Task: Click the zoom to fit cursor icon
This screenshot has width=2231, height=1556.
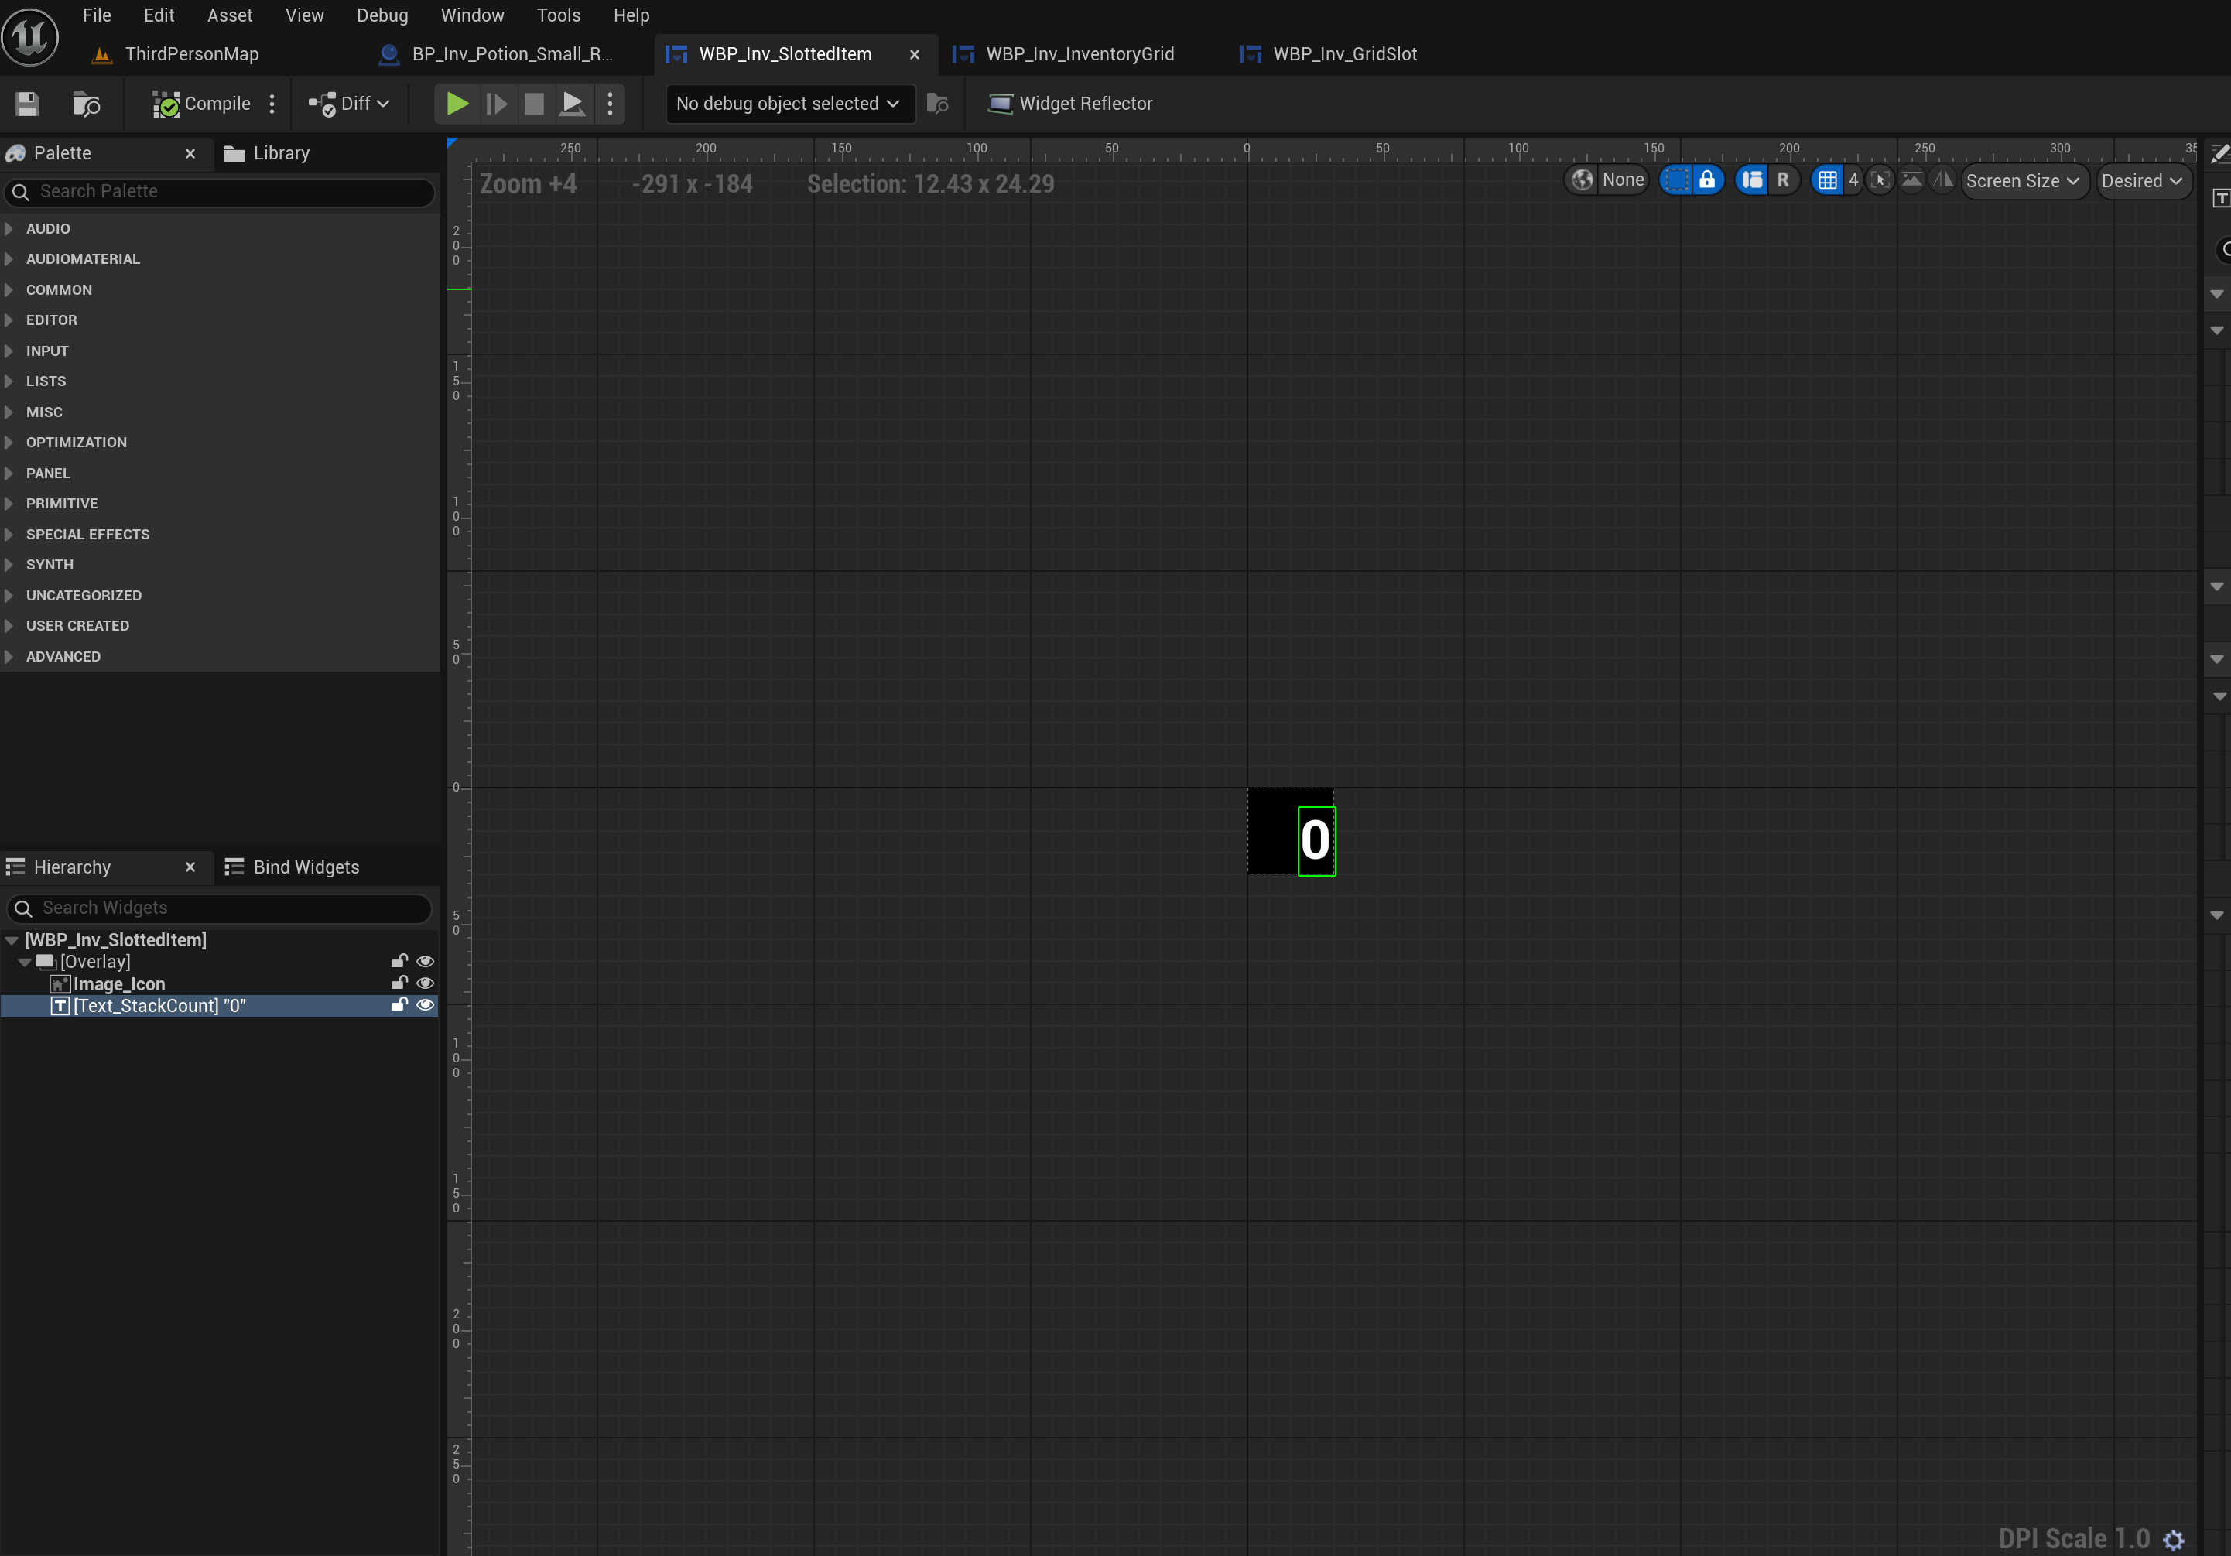Action: (1880, 180)
